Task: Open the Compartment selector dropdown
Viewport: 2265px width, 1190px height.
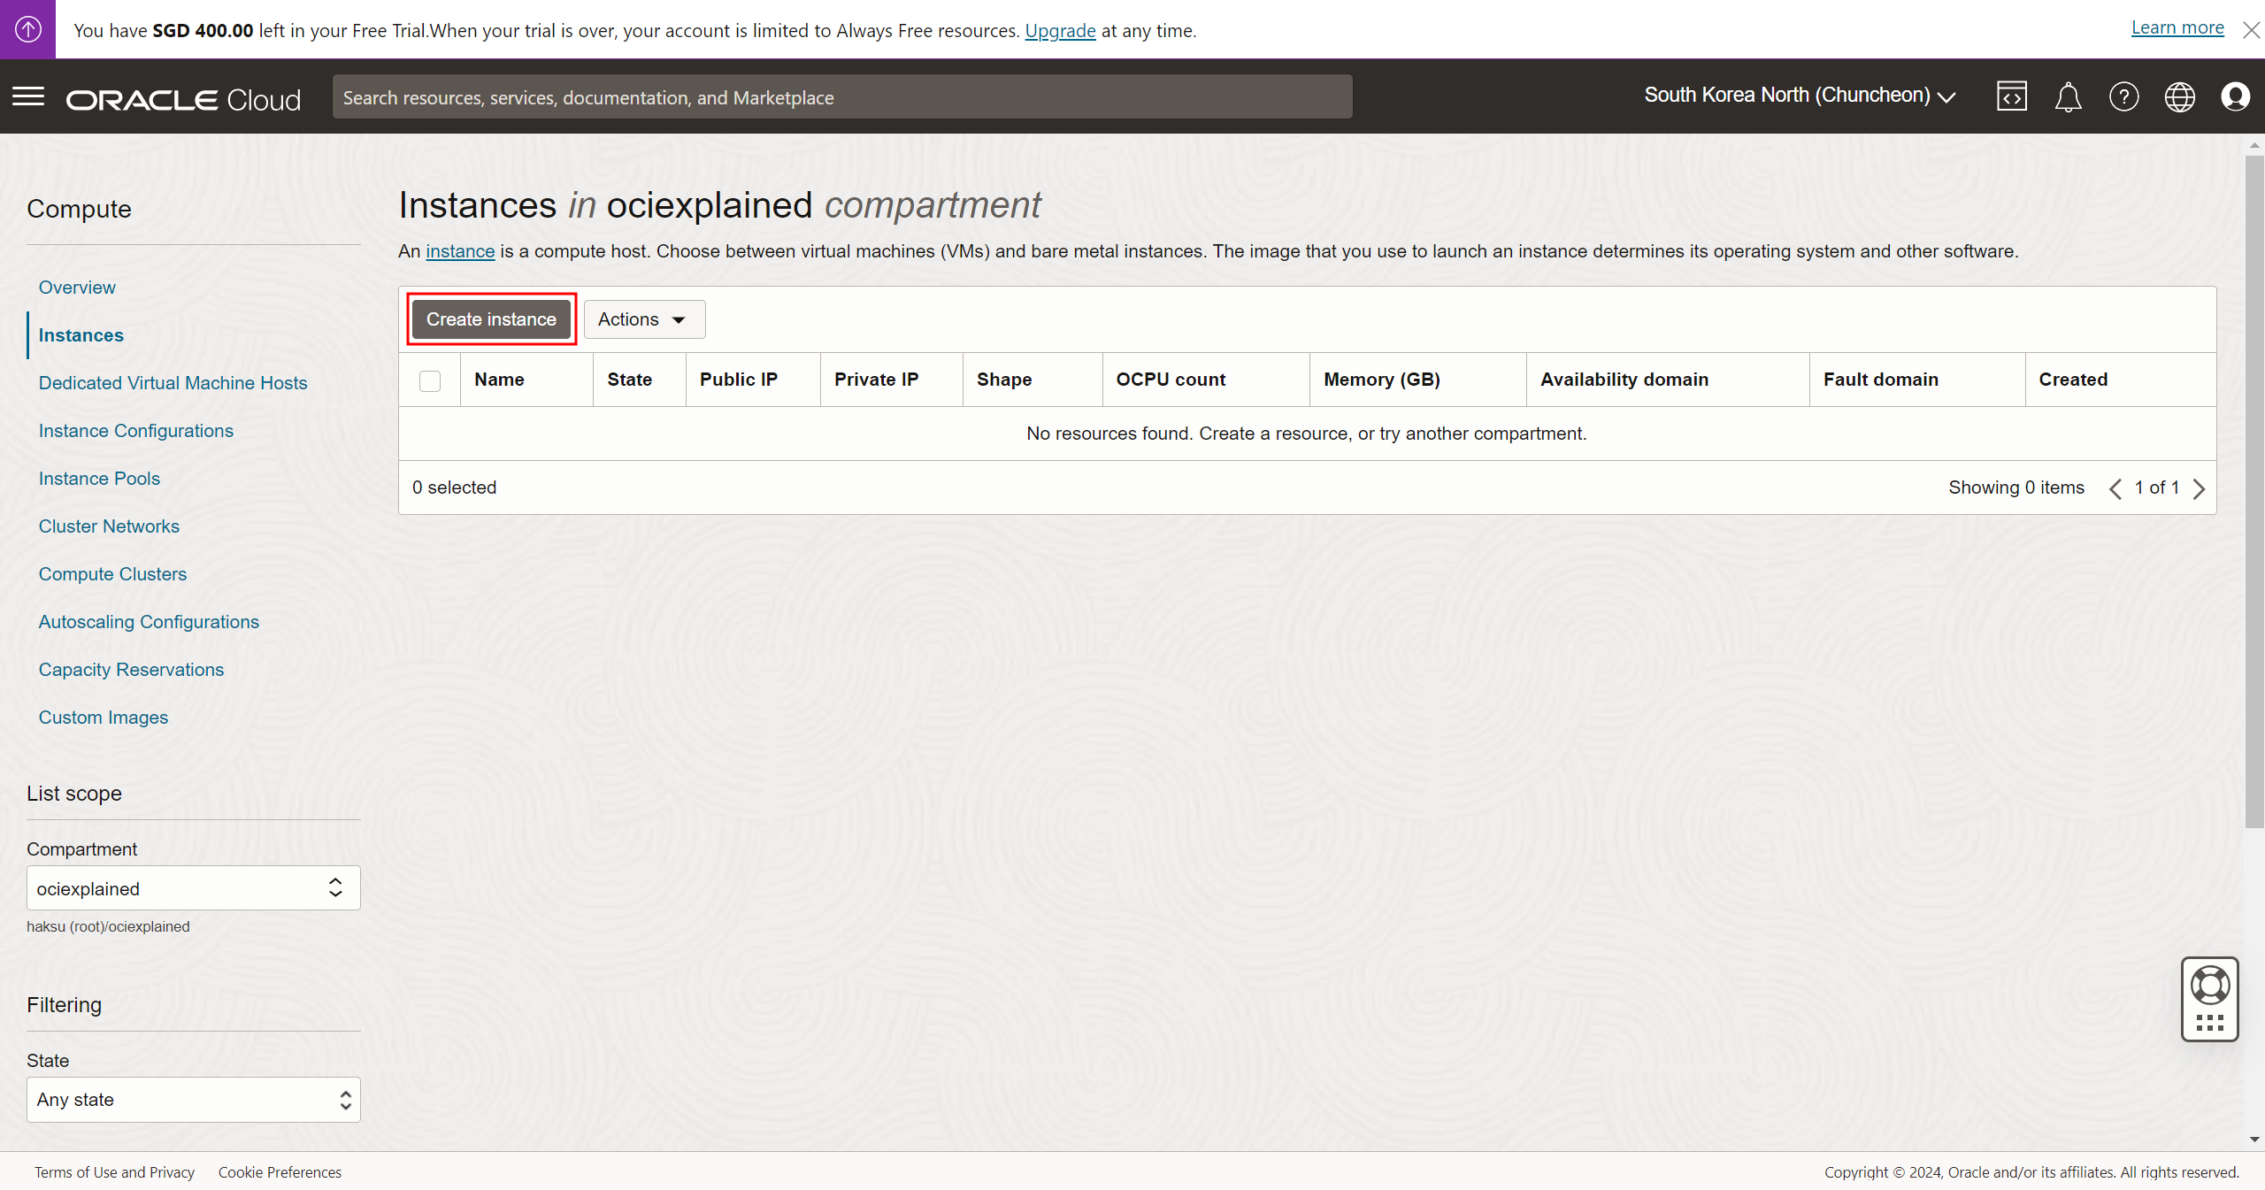Action: tap(193, 888)
